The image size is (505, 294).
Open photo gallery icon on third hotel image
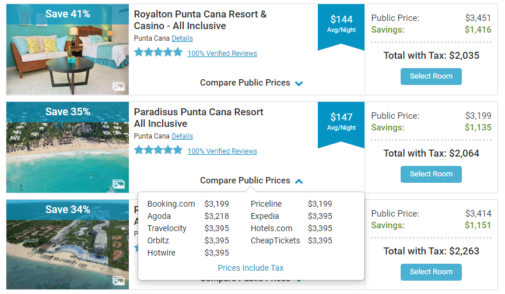point(119,282)
